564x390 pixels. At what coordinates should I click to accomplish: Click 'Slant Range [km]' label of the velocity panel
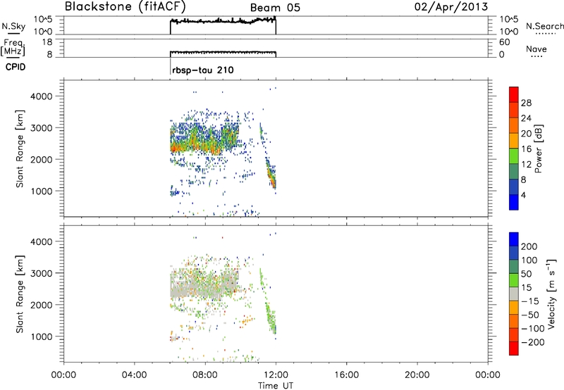[20, 294]
